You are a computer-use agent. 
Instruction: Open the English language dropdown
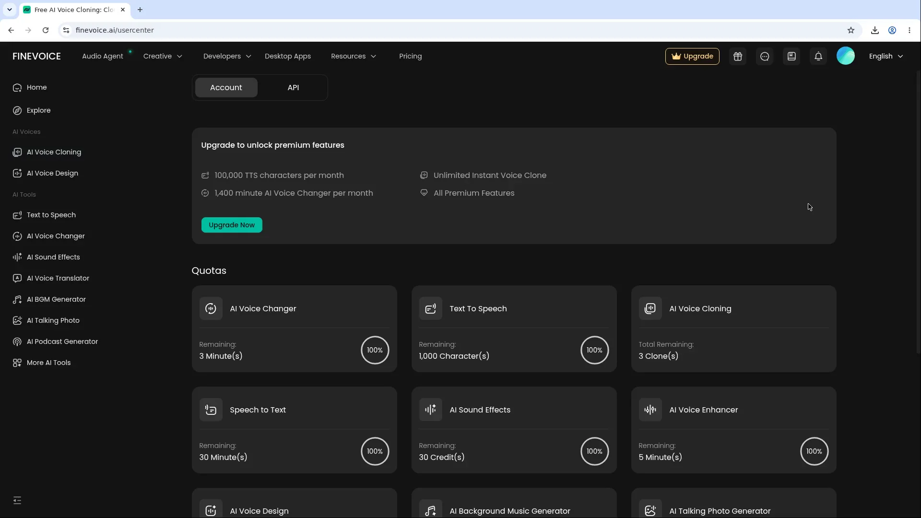(886, 56)
